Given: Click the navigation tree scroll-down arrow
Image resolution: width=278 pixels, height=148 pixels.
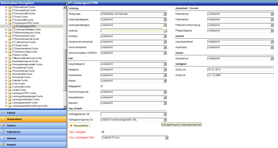Looking at the screenshot, I should click(x=65, y=107).
